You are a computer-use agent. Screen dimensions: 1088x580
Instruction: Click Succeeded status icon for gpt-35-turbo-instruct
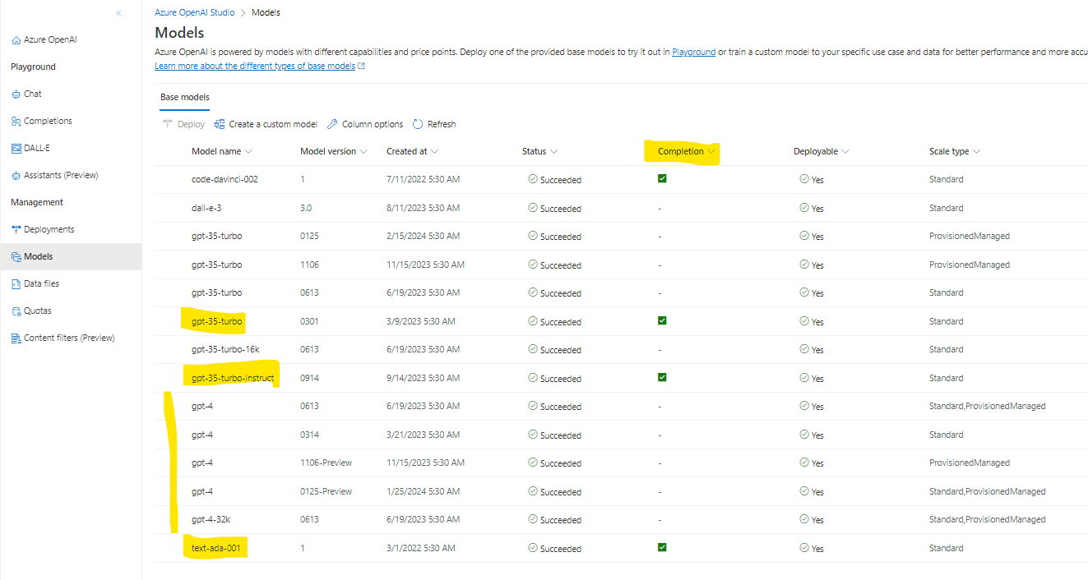click(533, 378)
